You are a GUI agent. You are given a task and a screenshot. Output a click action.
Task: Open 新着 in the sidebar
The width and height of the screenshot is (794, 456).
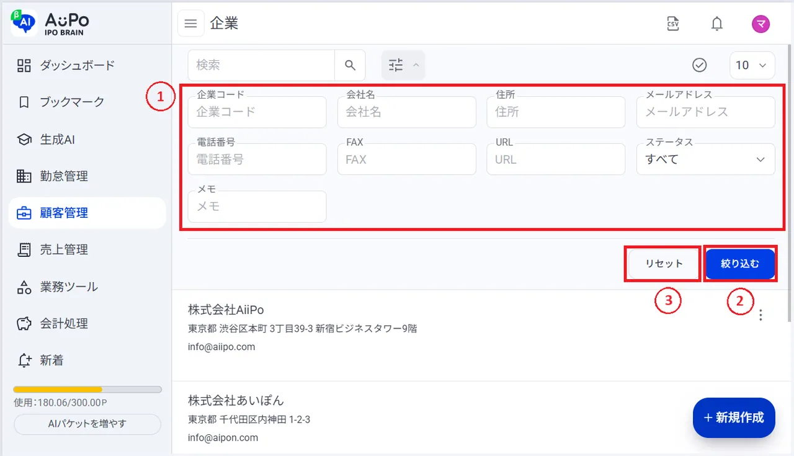click(87, 360)
